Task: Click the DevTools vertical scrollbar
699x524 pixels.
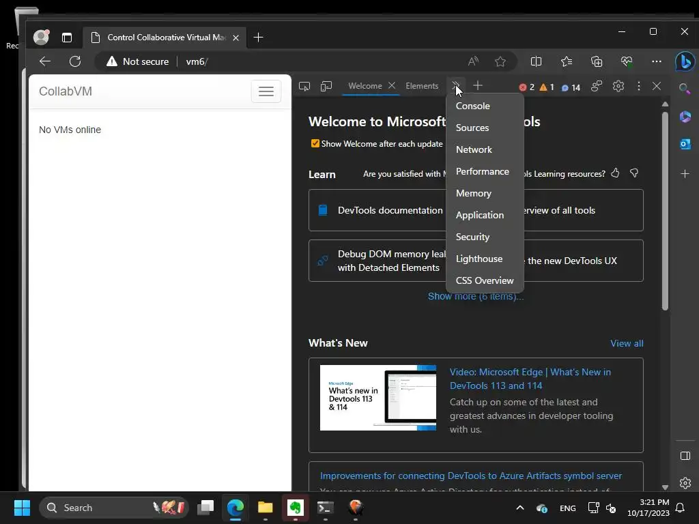Action: pos(665,210)
